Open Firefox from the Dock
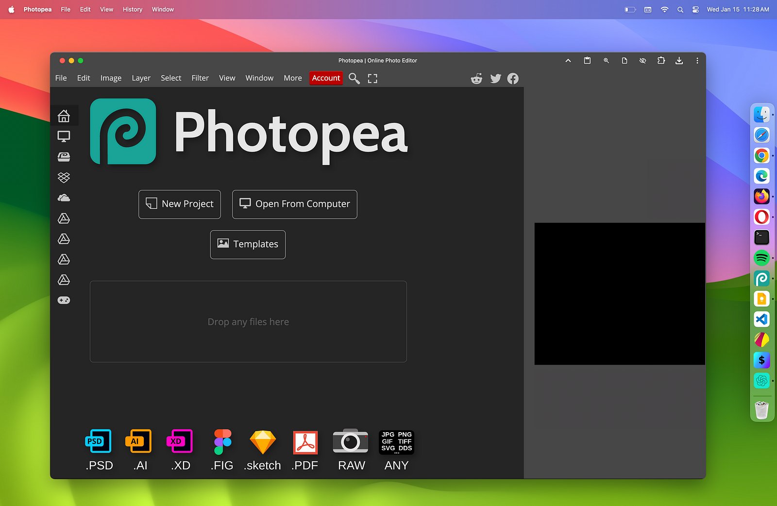 (x=762, y=196)
